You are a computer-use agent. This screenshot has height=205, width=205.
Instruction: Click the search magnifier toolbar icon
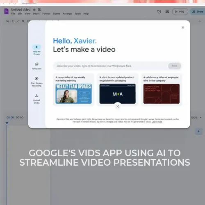click(x=8, y=21)
